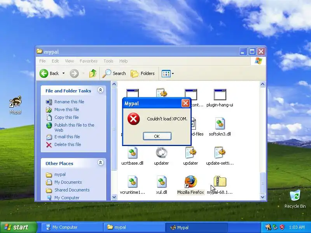Screen dimensions: 311x233
Task: Select the plugin-hang-ui file icon
Action: (x=220, y=94)
